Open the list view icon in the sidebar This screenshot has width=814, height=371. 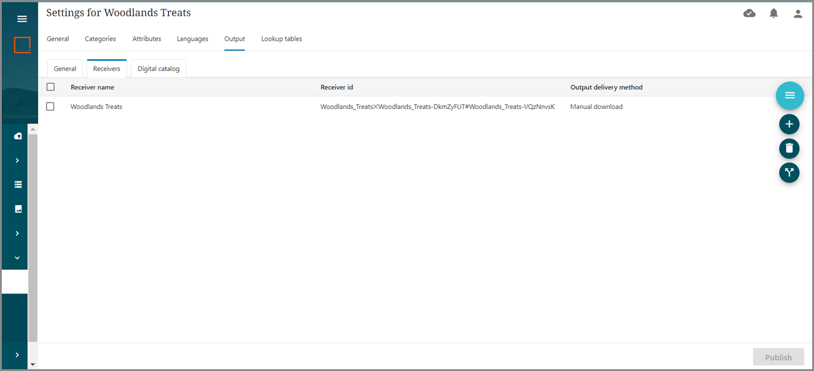(18, 185)
